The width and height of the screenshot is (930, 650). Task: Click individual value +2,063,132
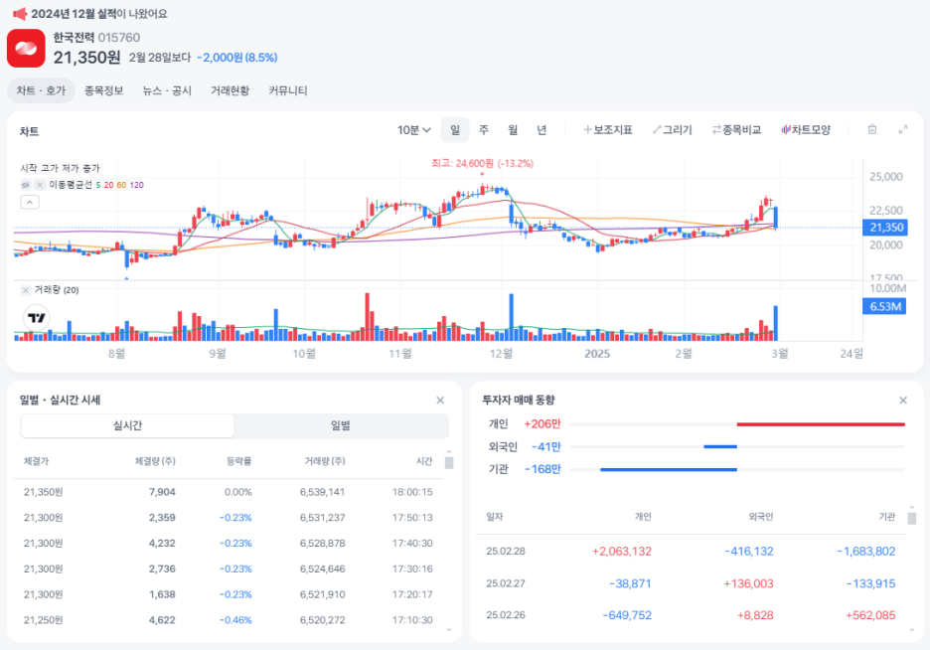[622, 552]
